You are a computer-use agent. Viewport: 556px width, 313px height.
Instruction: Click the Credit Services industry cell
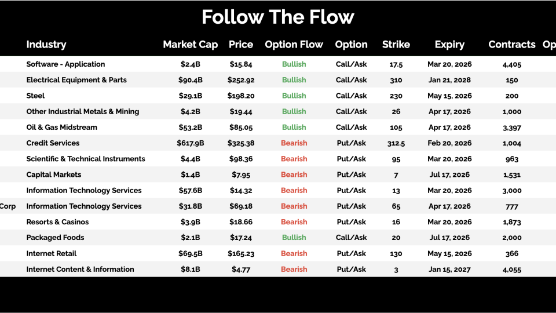click(53, 143)
